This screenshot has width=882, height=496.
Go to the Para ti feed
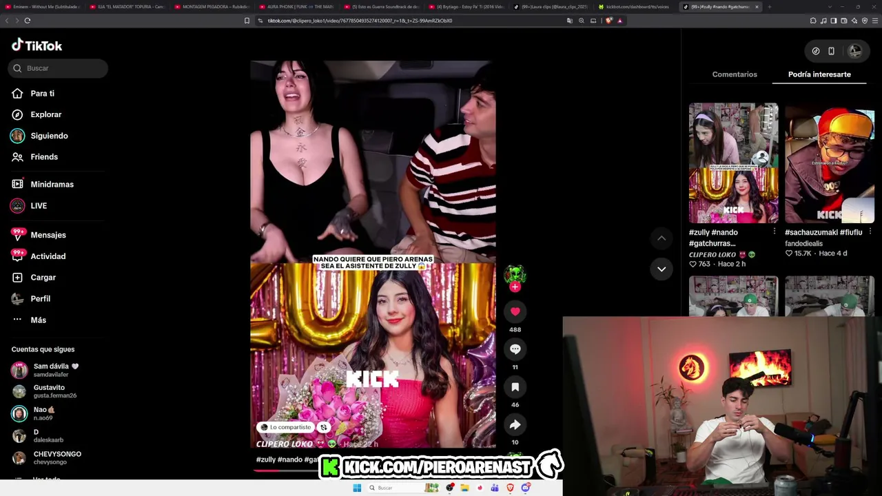pos(33,94)
